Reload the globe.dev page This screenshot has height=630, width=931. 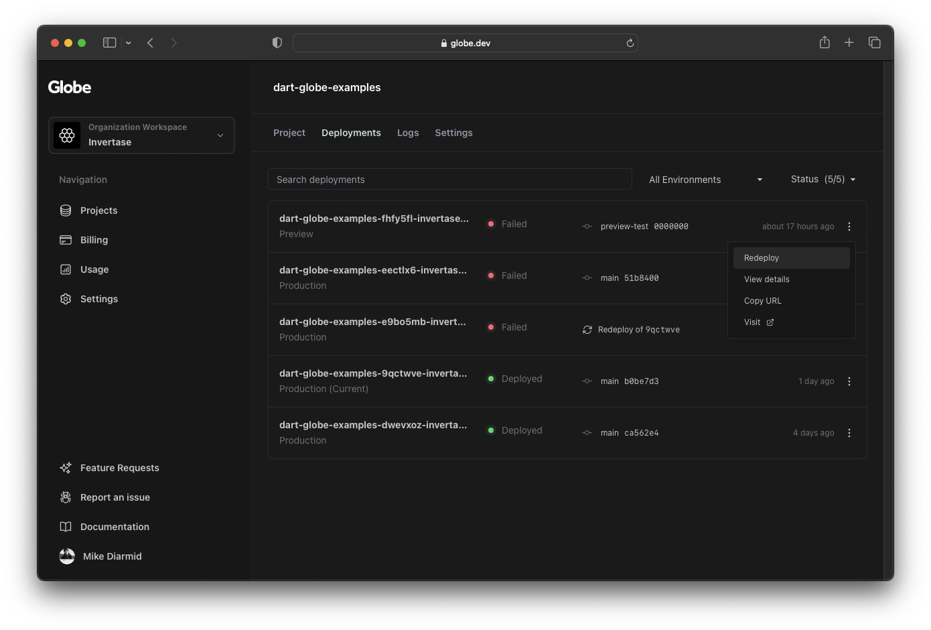click(x=630, y=43)
